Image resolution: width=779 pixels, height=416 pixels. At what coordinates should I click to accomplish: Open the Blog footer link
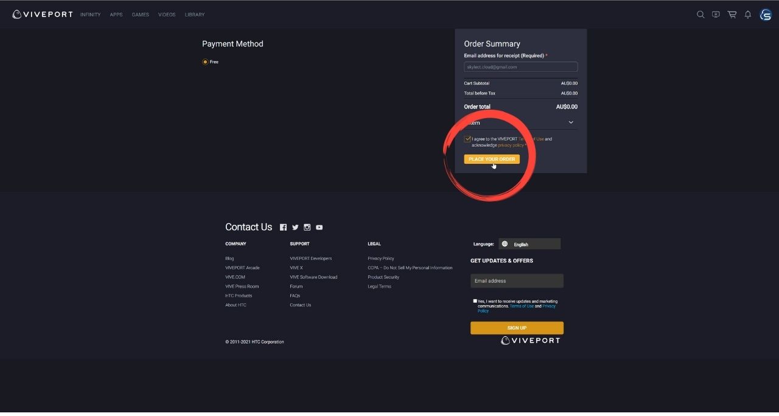pos(229,259)
